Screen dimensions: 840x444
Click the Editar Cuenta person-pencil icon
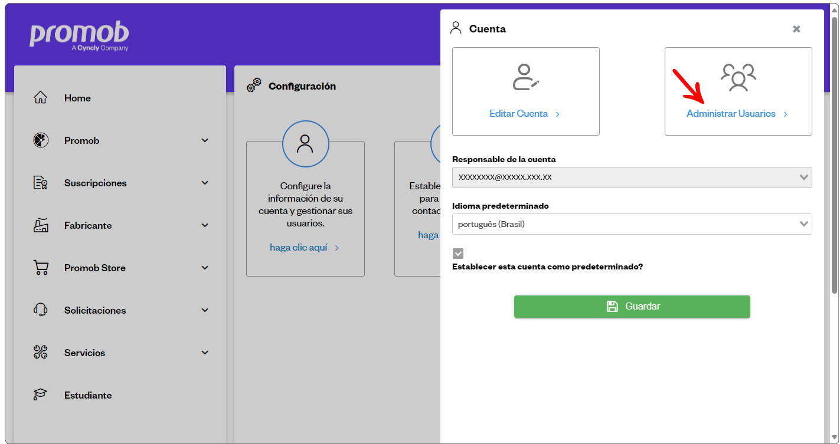[x=526, y=77]
